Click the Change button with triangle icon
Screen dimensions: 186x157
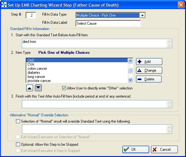pos(149,70)
